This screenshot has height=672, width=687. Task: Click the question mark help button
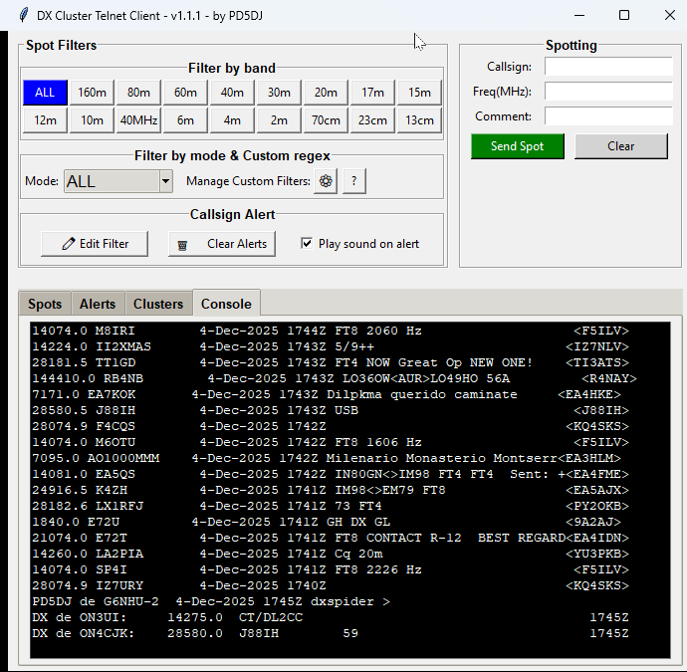[354, 181]
